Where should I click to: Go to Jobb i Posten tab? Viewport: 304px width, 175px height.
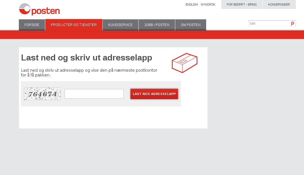click(157, 25)
